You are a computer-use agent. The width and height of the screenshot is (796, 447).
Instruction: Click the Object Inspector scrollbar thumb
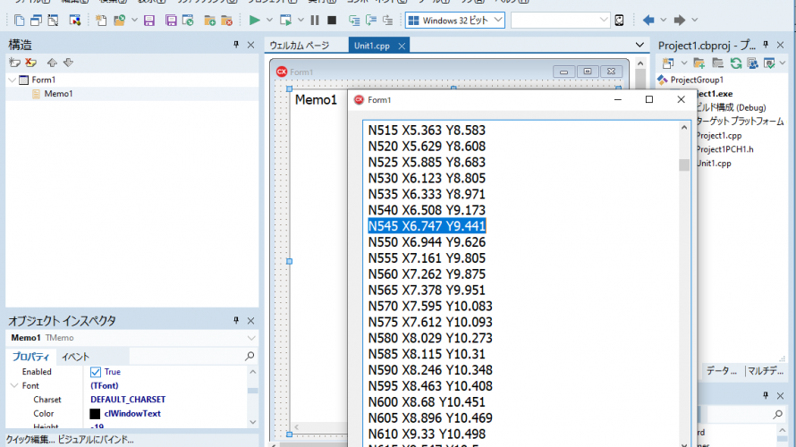pyautogui.click(x=253, y=391)
